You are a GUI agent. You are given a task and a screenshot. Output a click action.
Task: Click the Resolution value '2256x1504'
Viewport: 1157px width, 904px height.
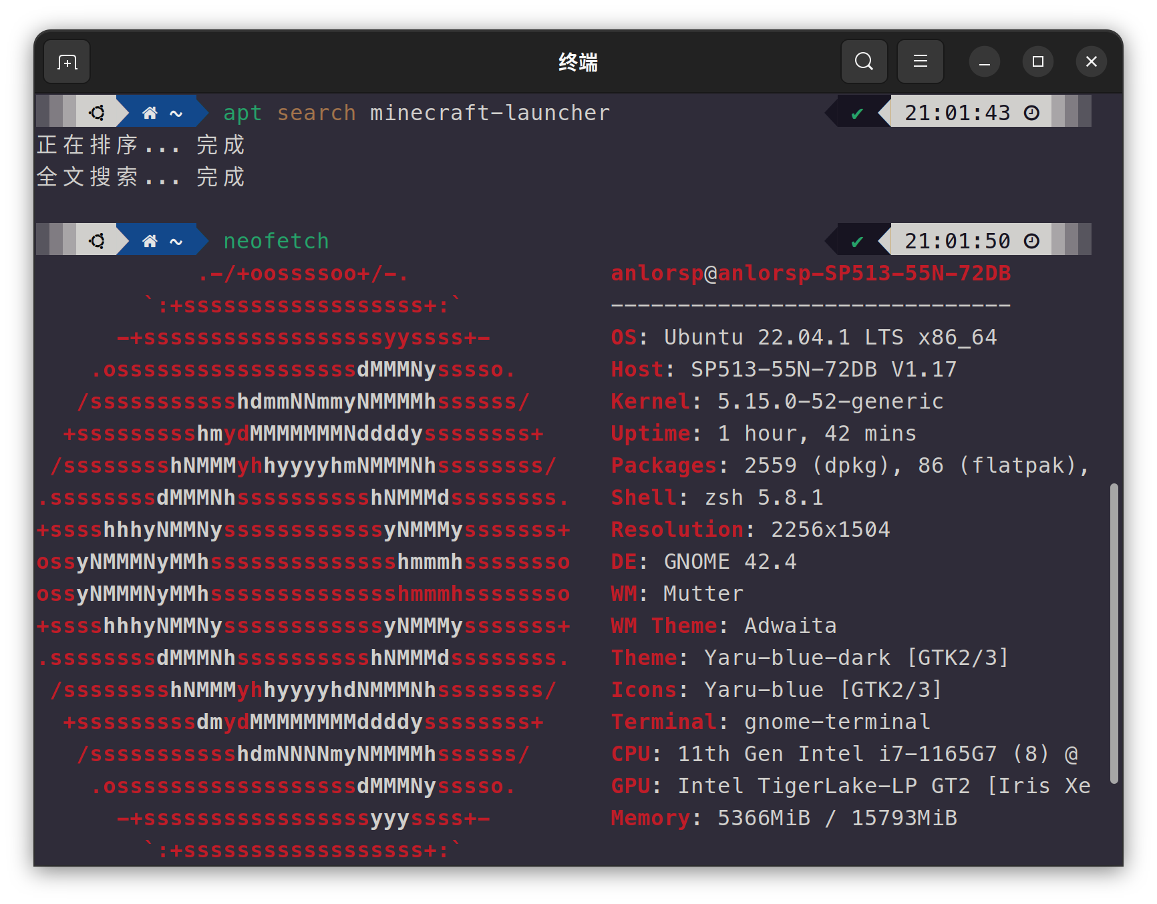830,529
